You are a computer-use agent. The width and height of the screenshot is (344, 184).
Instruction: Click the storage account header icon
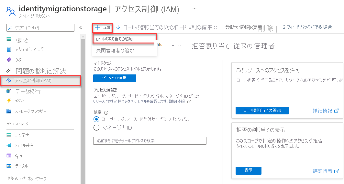tap(11, 11)
